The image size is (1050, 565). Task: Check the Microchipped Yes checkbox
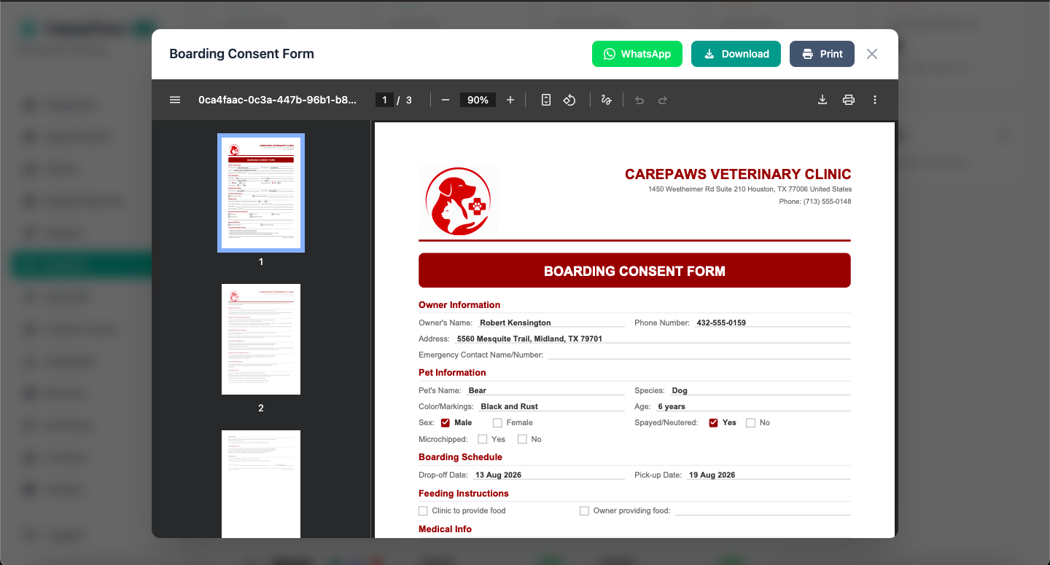pyautogui.click(x=483, y=439)
